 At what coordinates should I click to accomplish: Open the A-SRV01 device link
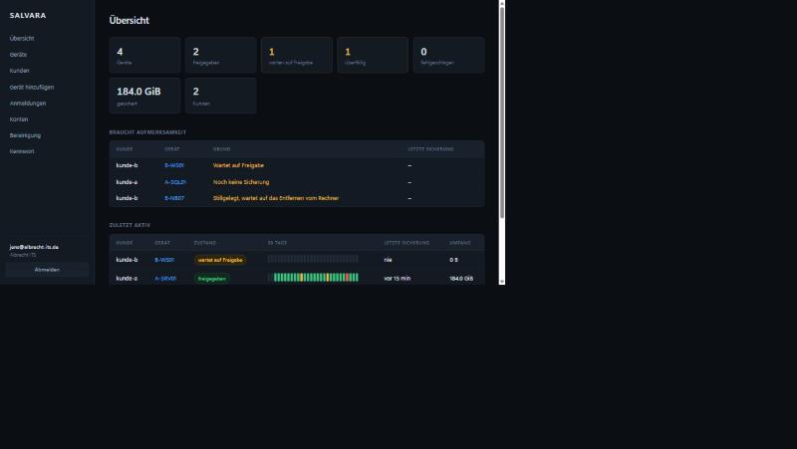click(165, 279)
